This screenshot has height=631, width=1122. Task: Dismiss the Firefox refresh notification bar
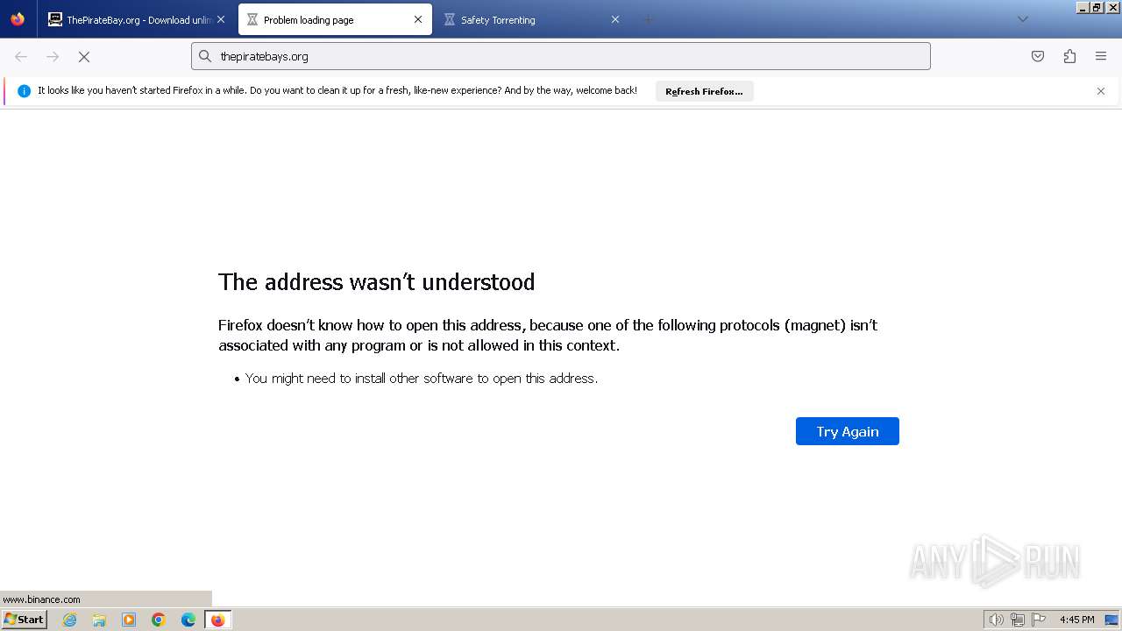click(1101, 91)
